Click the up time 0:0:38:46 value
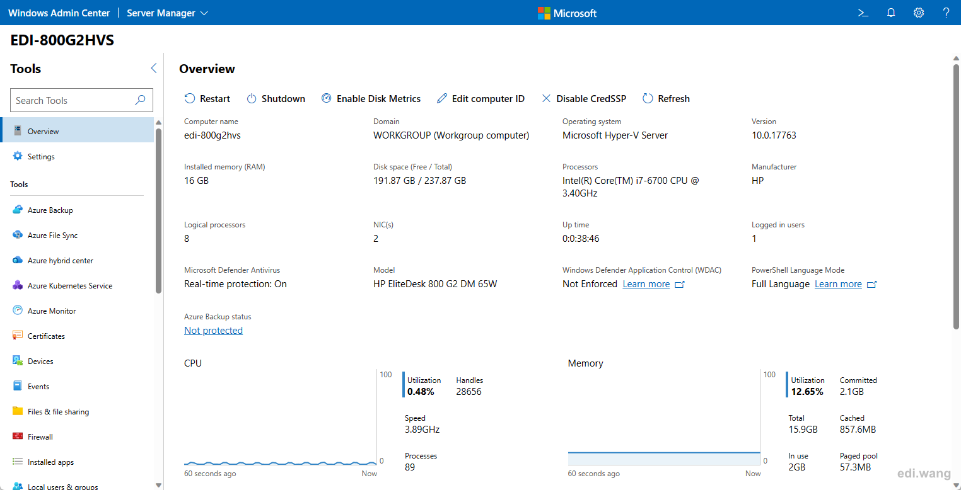The image size is (961, 490). [581, 239]
